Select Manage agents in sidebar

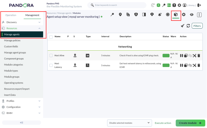pyautogui.click(x=22, y=35)
